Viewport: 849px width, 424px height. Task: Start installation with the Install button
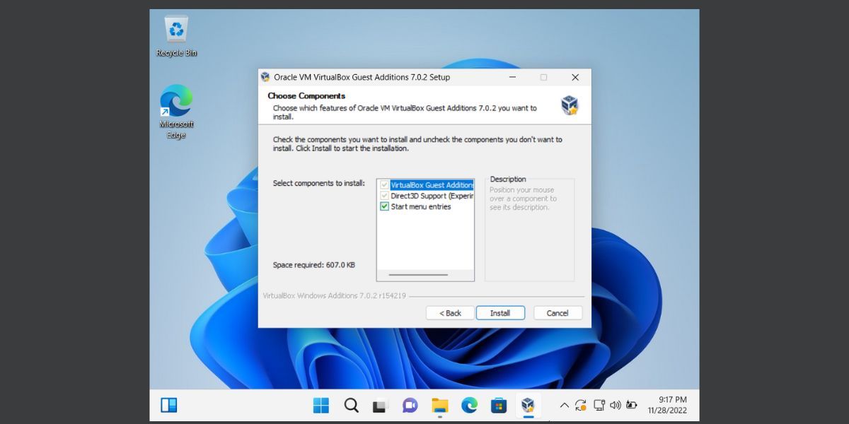(x=500, y=313)
